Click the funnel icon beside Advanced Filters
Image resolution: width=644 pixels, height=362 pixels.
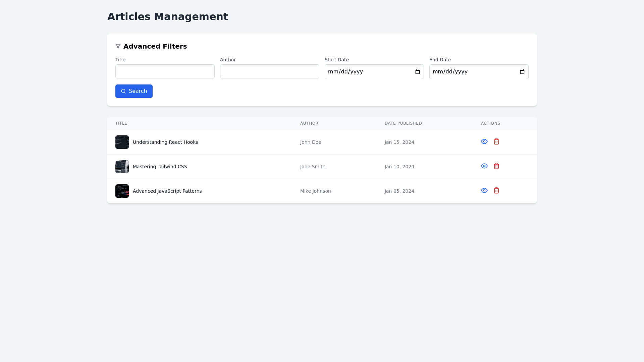pos(118,46)
